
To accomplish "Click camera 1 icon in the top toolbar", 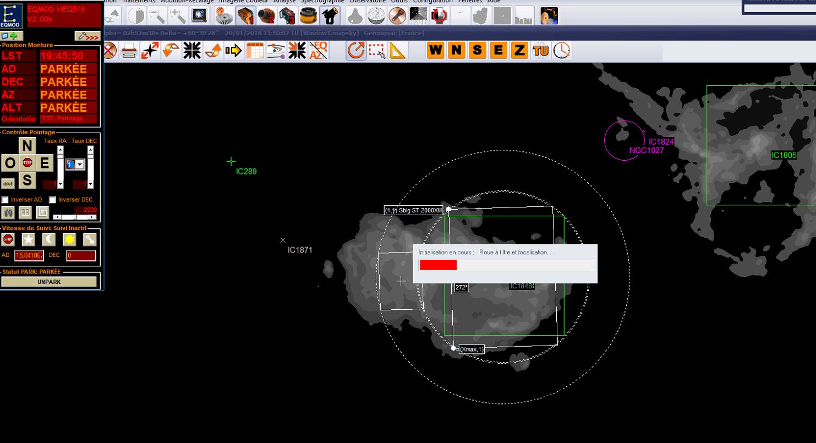I will pyautogui.click(x=245, y=16).
